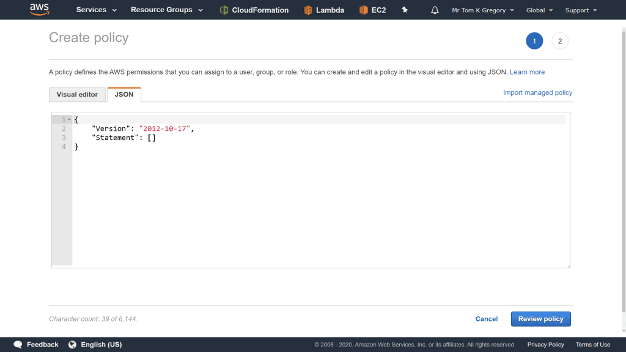Click the pin shortcuts icon
The height and width of the screenshot is (352, 626).
pyautogui.click(x=405, y=10)
